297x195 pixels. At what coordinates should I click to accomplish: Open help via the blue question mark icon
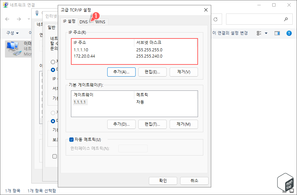[289, 33]
